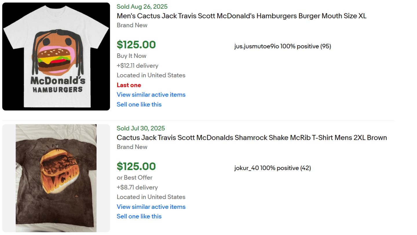Screen dimensions: 417x235
Task: Click the $125.00 price with Best Offer
Action: point(136,166)
